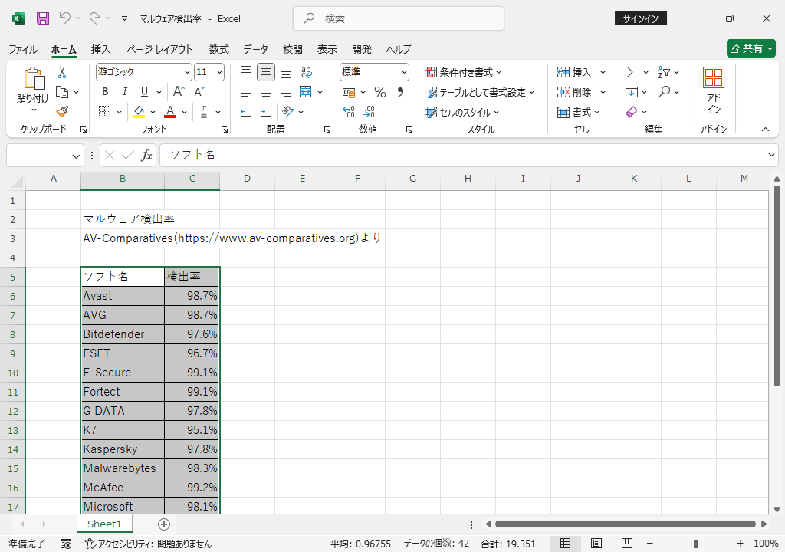785x552 pixels.
Task: Open the font name dropdown 游ゴシック
Action: [x=187, y=72]
